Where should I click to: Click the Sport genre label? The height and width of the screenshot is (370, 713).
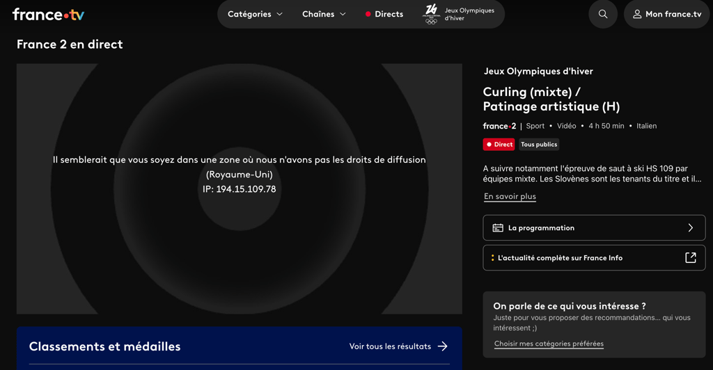[535, 126]
